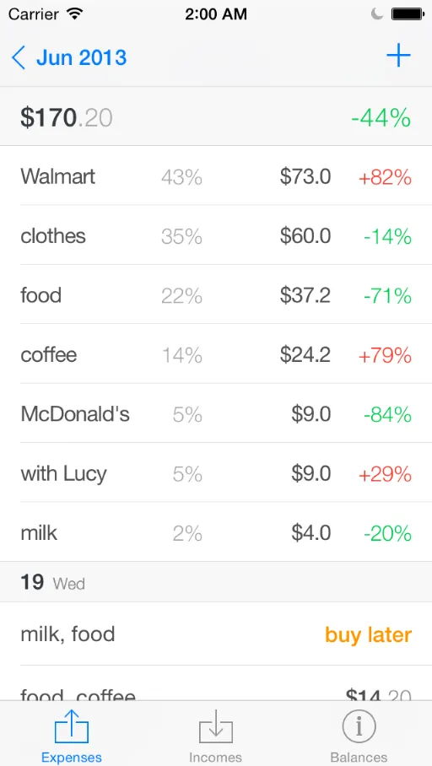432x766 pixels.
Task: Open the Walmart category row
Action: click(216, 175)
